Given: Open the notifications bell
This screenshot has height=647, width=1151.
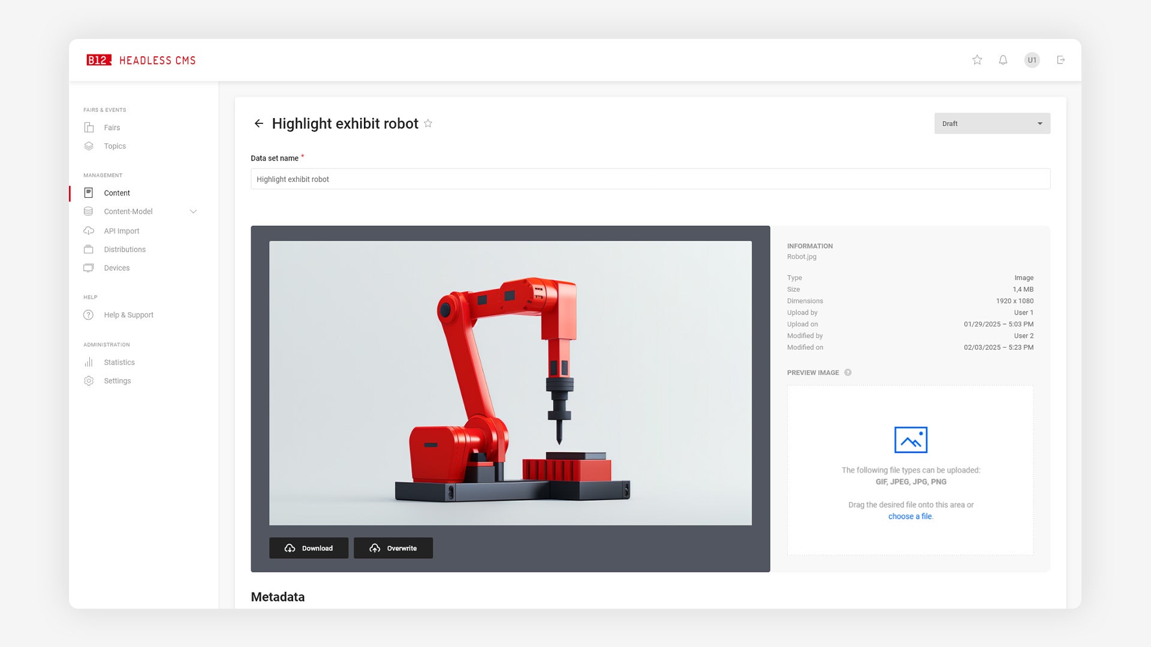Looking at the screenshot, I should pos(1003,60).
